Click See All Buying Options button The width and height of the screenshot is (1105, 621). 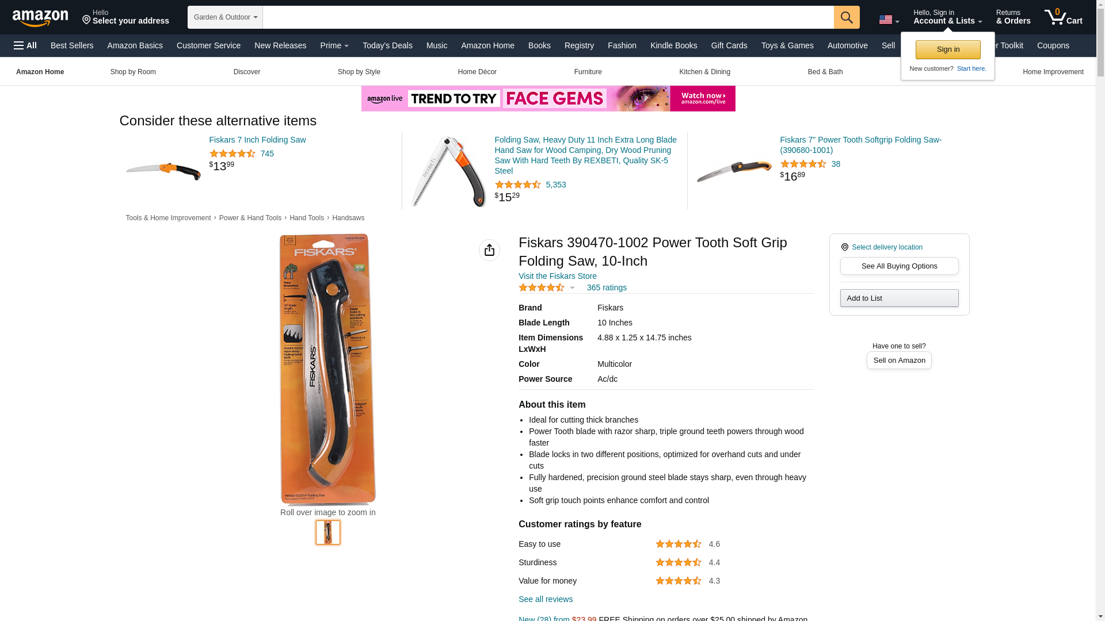point(899,266)
